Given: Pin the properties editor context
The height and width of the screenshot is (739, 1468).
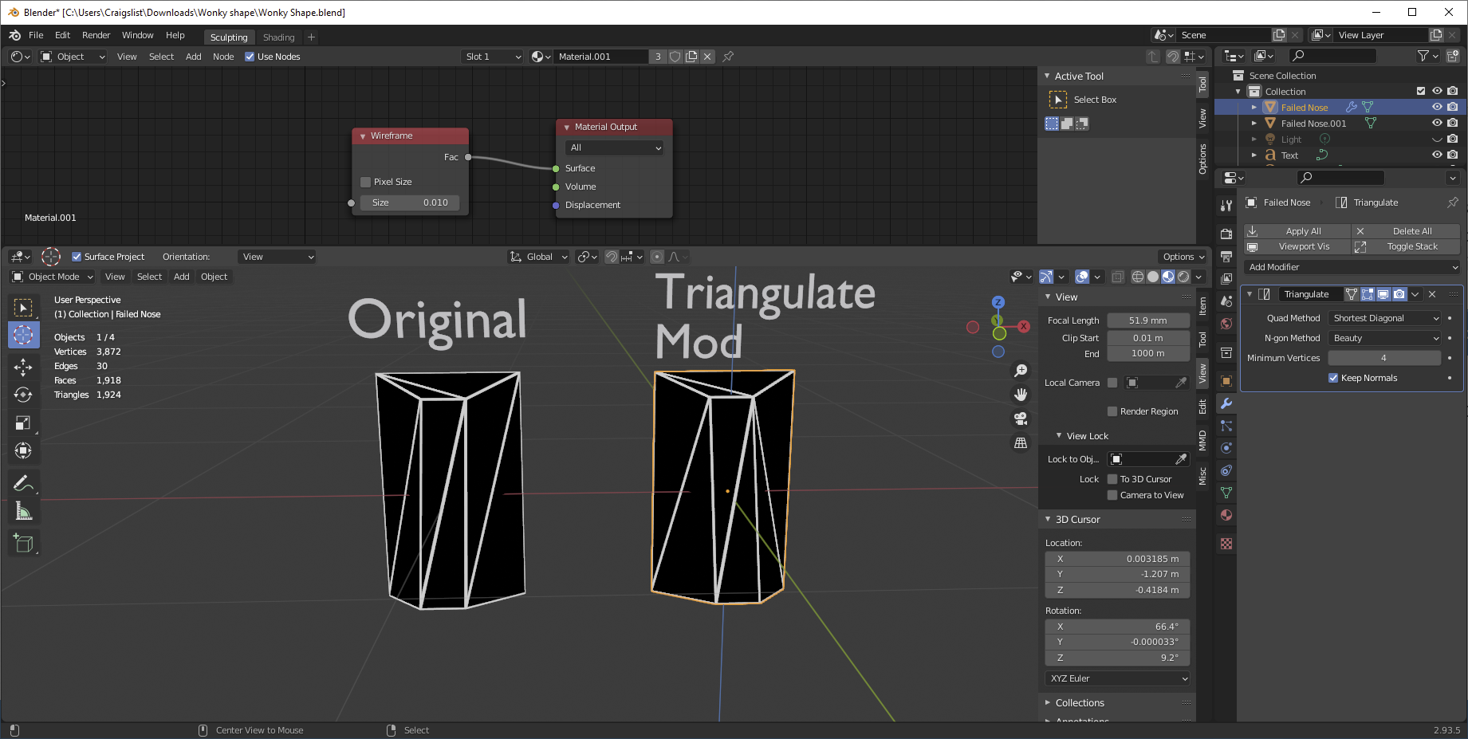Looking at the screenshot, I should [x=1452, y=202].
